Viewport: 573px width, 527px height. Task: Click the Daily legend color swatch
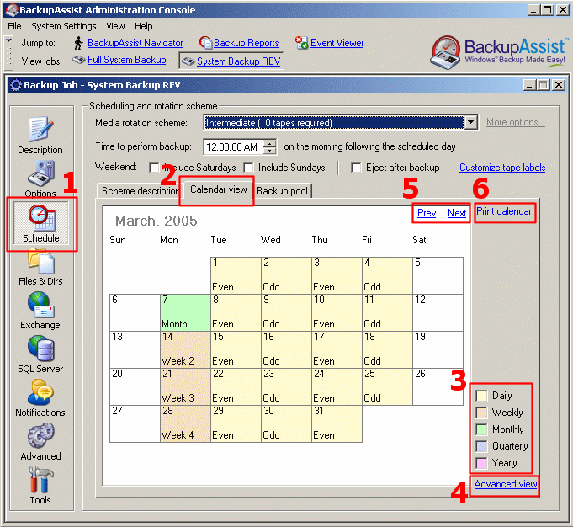481,396
